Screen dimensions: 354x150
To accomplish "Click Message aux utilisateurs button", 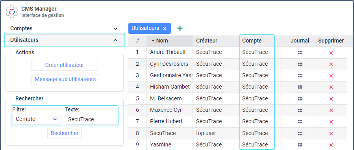I will pos(65,80).
